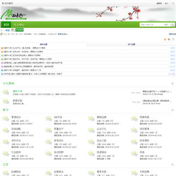Collapse the 学习 section with its round toggle
The image size is (176, 176).
click(x=173, y=110)
